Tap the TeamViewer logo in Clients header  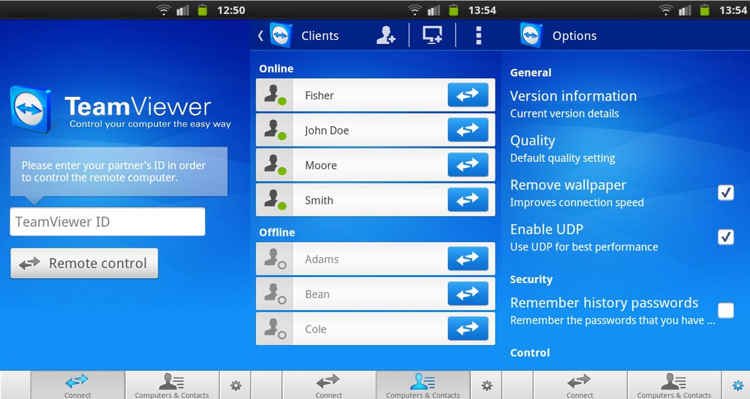pos(281,35)
